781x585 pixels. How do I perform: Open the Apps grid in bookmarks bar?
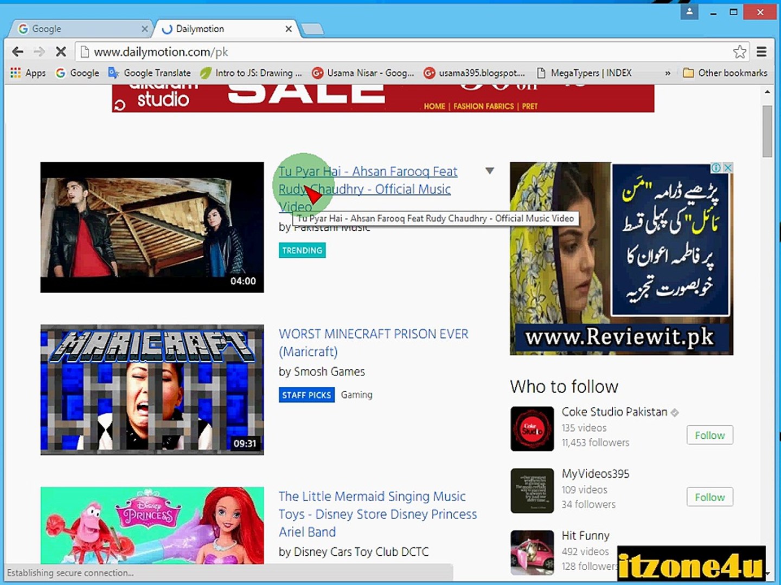point(28,73)
